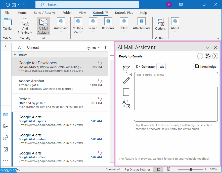The image size is (222, 173).
Task: Expand the Multiple Mails dropdown
Action: click(78, 26)
